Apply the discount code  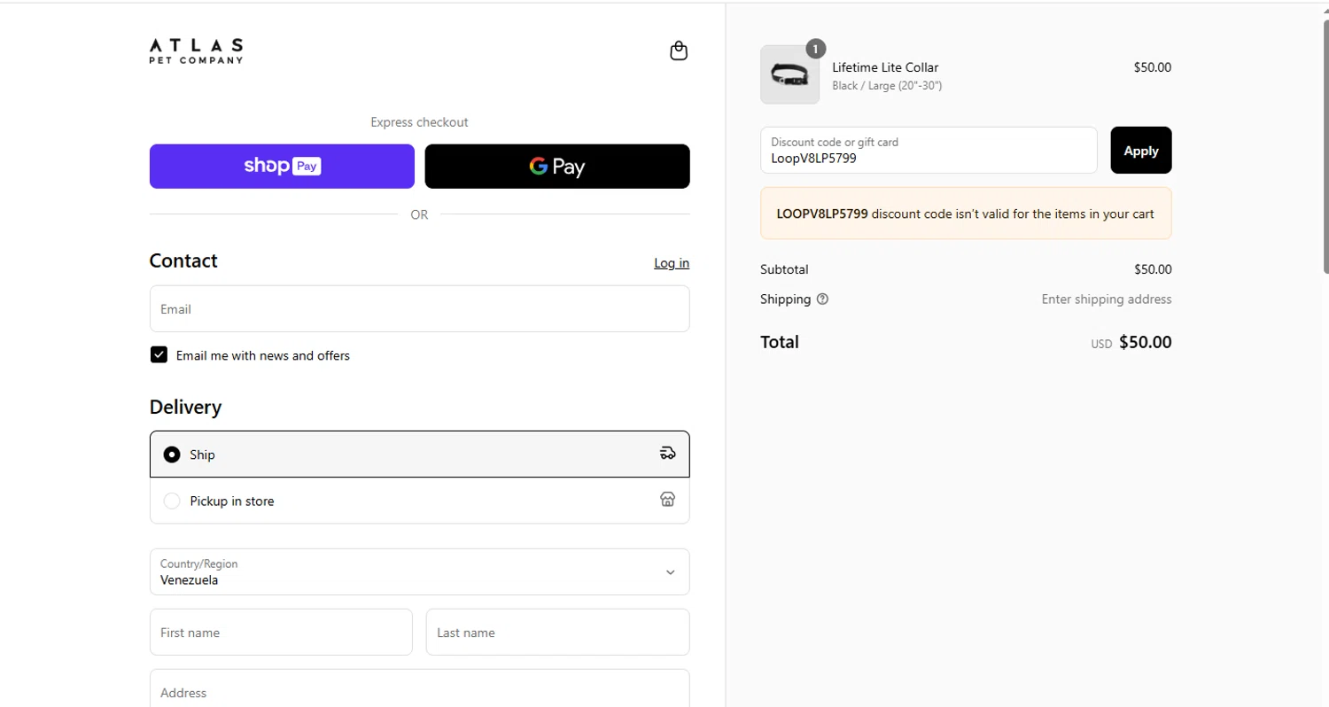(1141, 151)
